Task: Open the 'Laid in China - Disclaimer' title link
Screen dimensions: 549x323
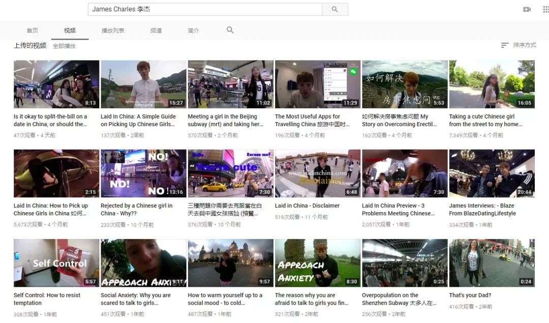Action: pos(307,205)
